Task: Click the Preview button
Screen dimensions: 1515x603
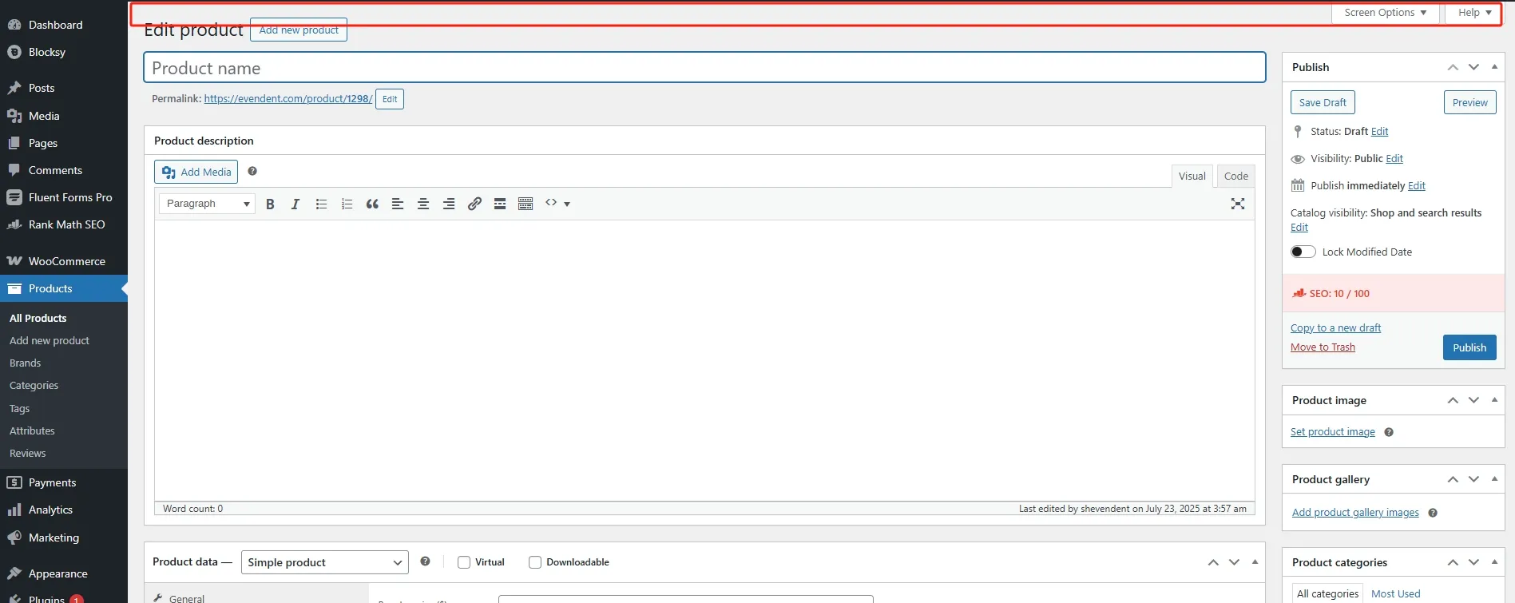Action: pyautogui.click(x=1469, y=102)
